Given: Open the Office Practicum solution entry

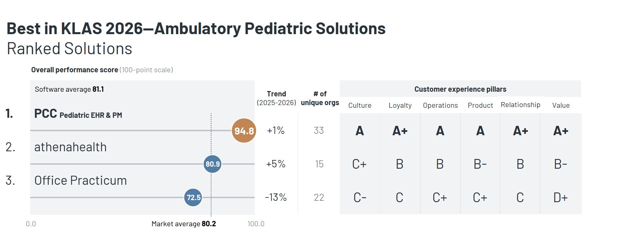Looking at the screenshot, I should 80,181.
